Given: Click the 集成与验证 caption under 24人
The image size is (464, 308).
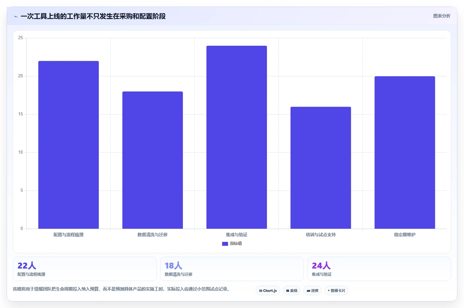Looking at the screenshot, I should click(322, 274).
